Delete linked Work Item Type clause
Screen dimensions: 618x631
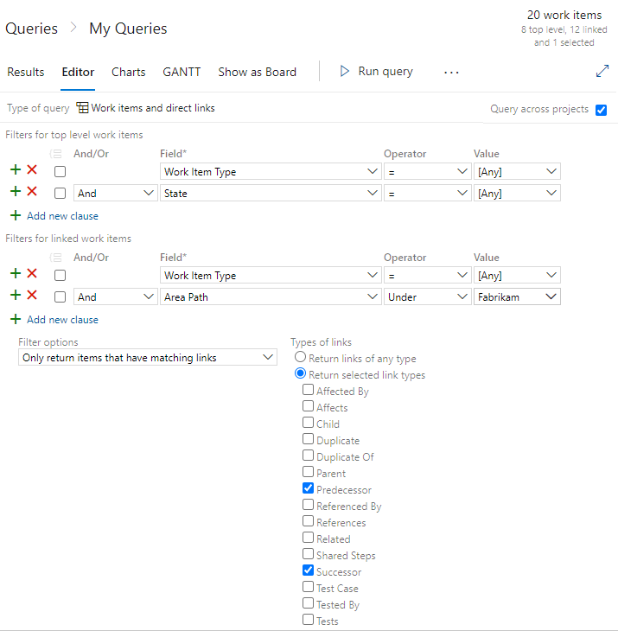point(32,274)
